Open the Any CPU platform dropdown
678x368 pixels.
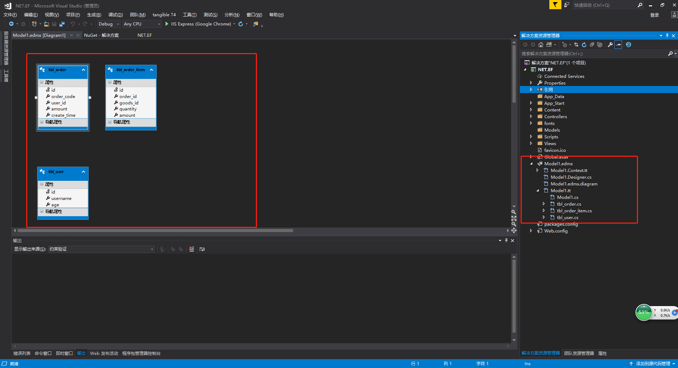[159, 24]
